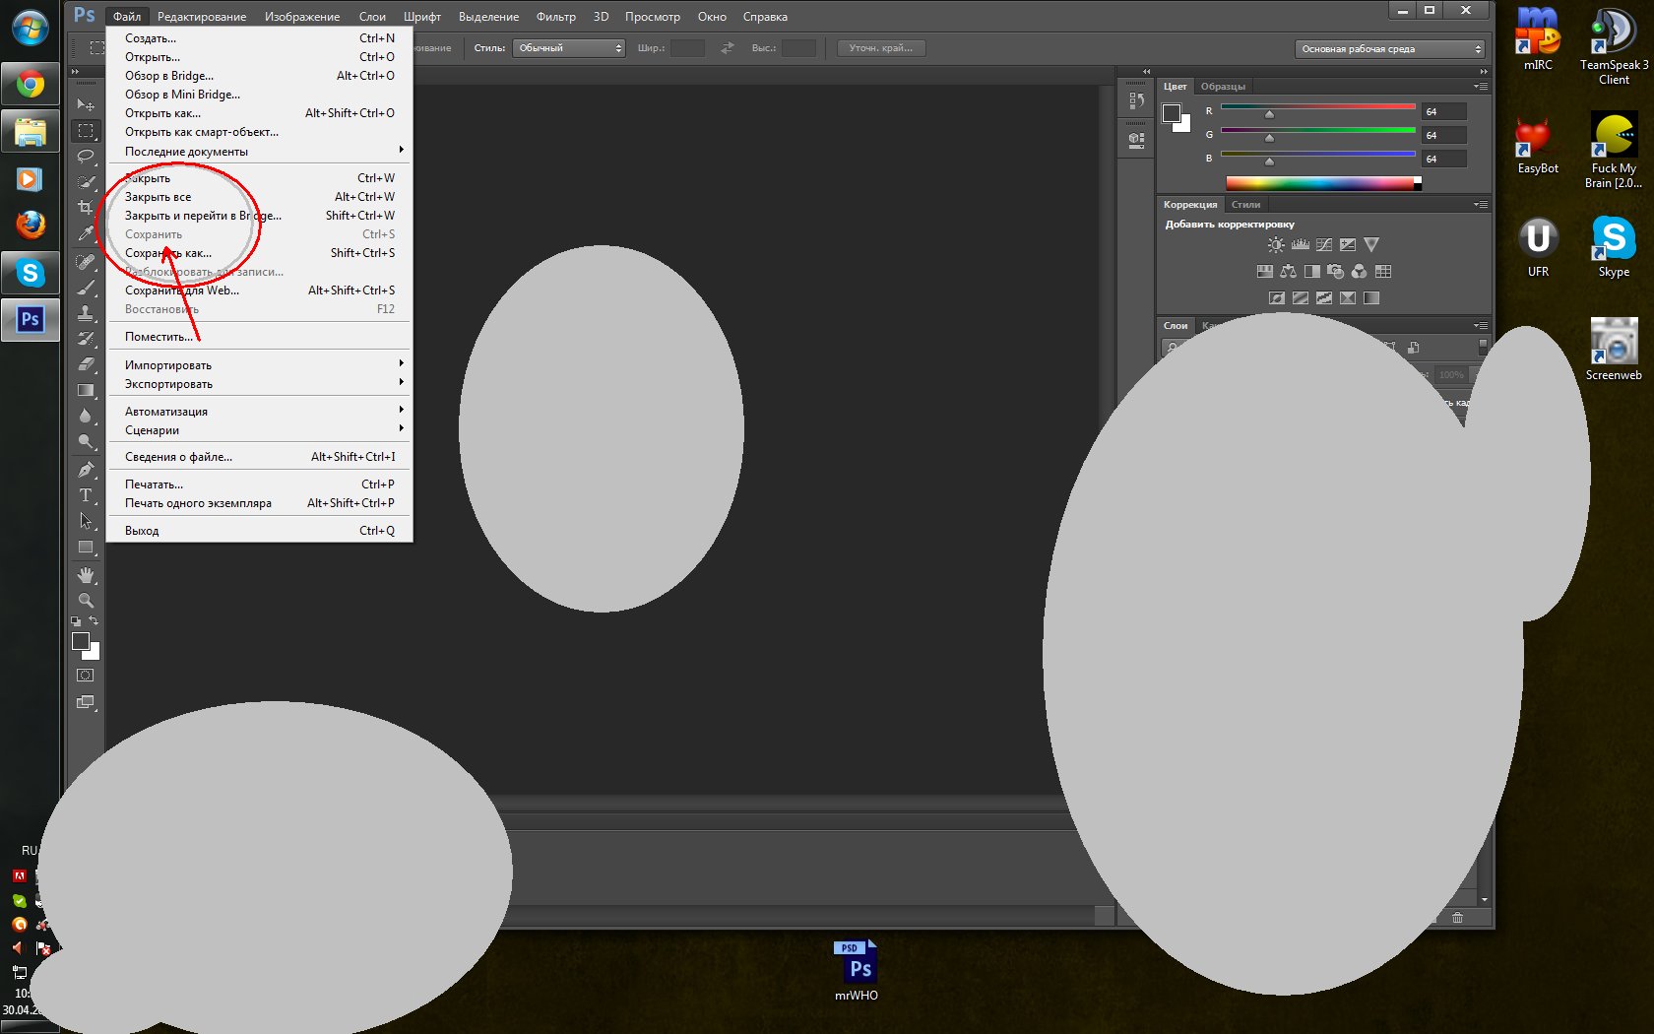Screen dimensions: 1654x1034
Task: Open Стиль dropdown set to Обычный
Action: coord(569,48)
